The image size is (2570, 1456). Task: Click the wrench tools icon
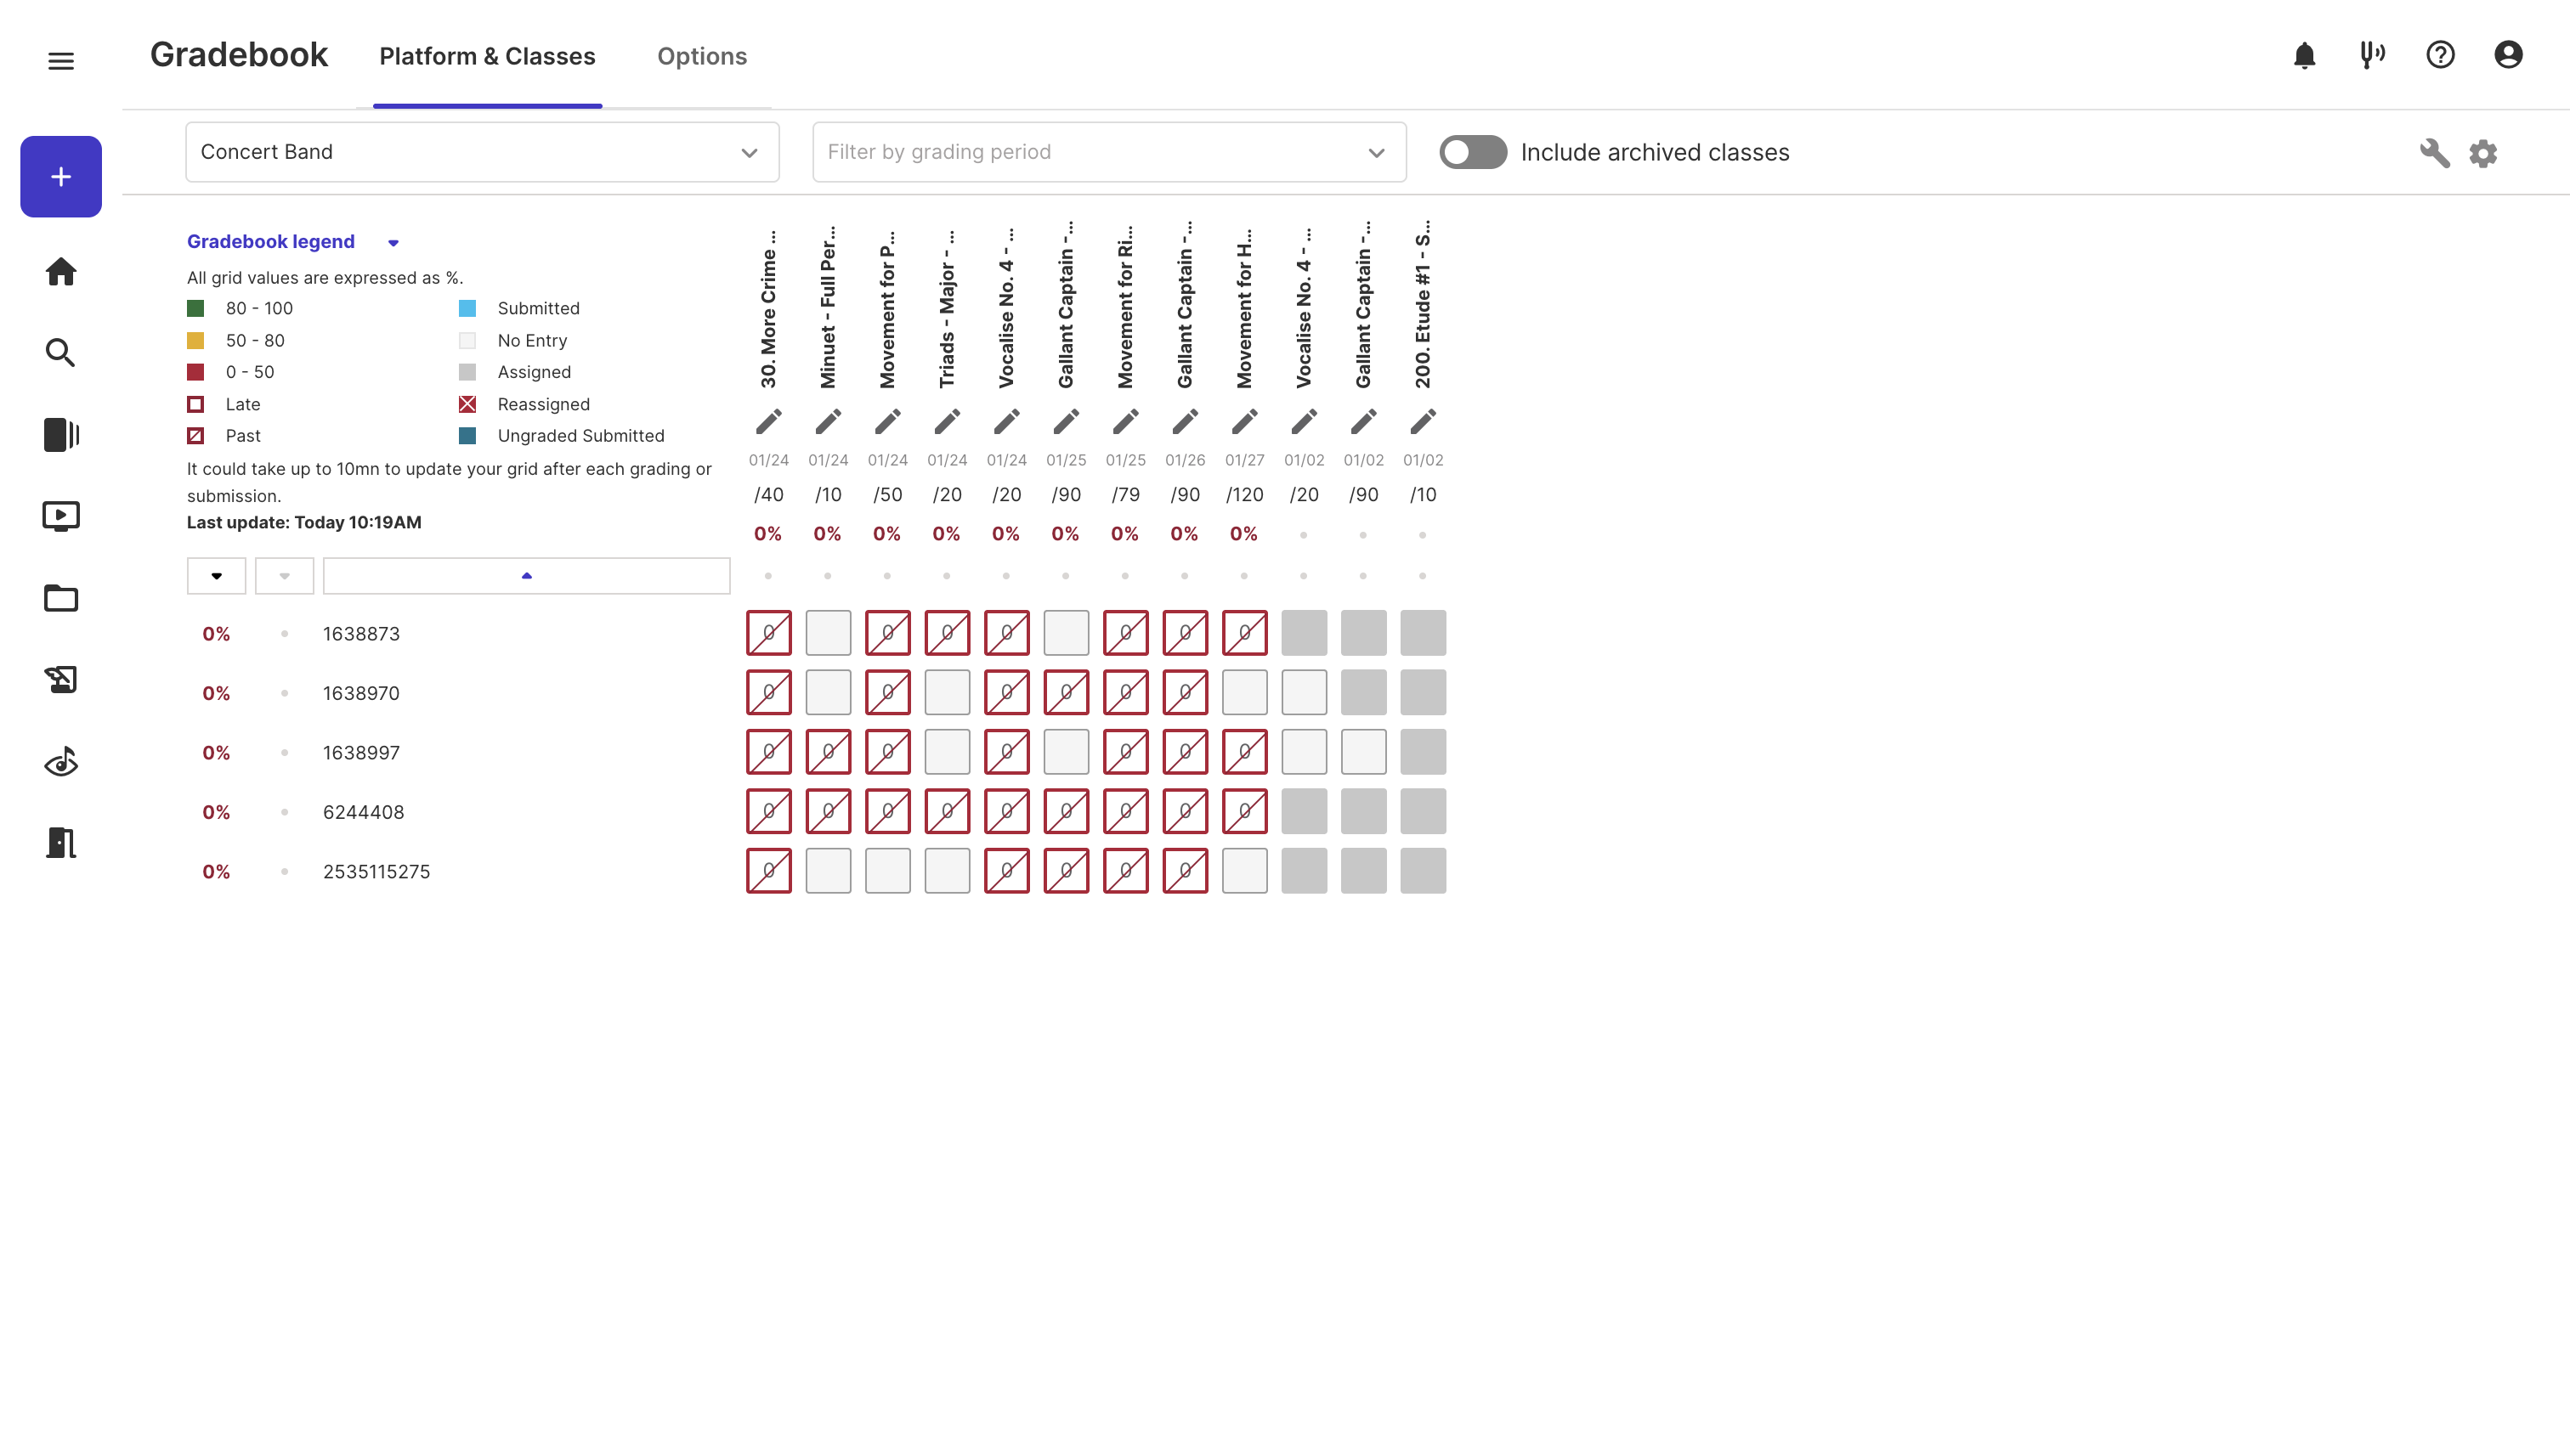(2434, 153)
